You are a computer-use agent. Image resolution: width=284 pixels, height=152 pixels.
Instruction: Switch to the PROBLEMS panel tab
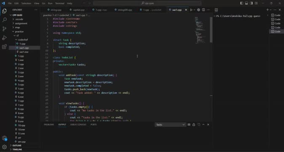click(x=49, y=125)
